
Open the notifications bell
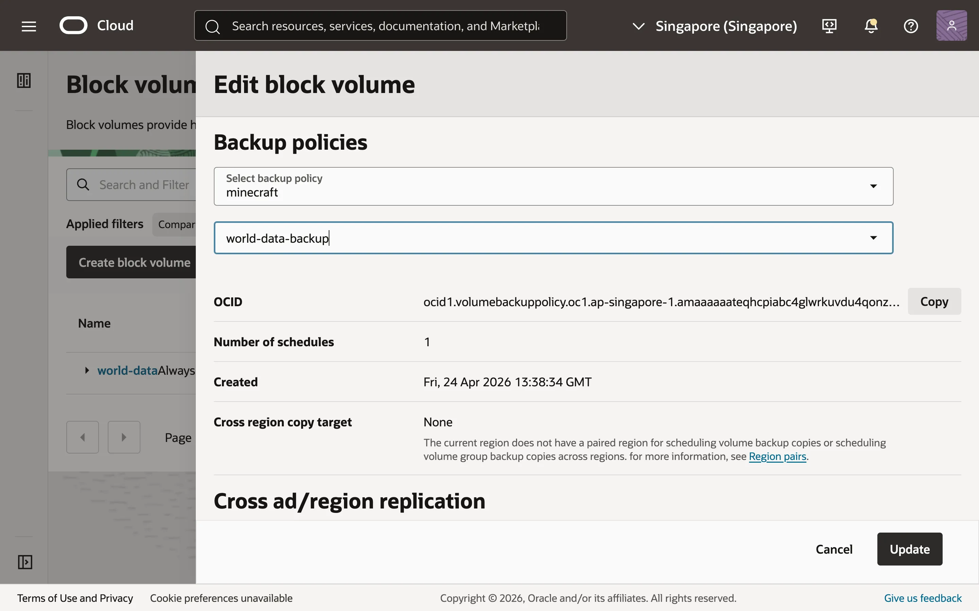click(x=870, y=26)
